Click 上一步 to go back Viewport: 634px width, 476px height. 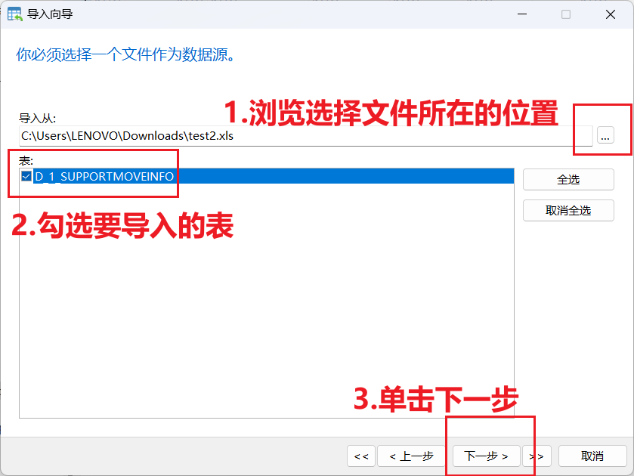[411, 456]
